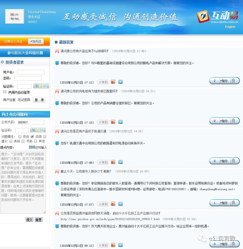The height and width of the screenshot is (249, 243).
Task: Focus the 密码 input field
Action: coord(28,78)
